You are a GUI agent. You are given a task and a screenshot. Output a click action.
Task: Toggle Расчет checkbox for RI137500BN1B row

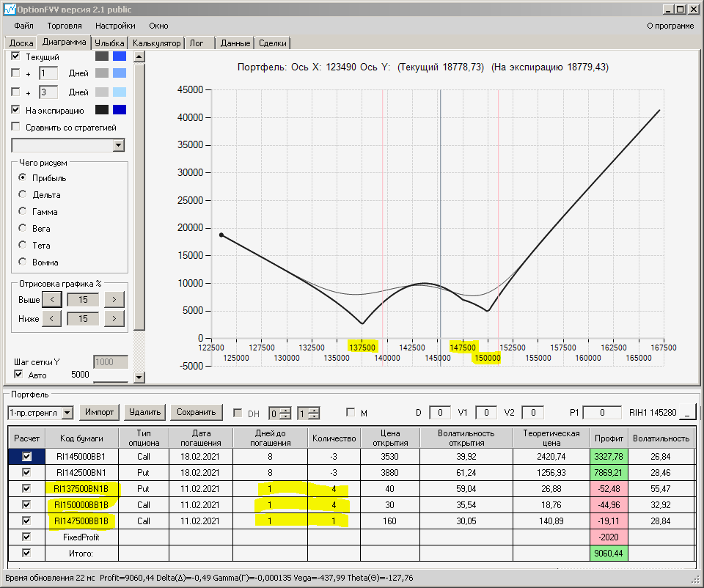26,488
